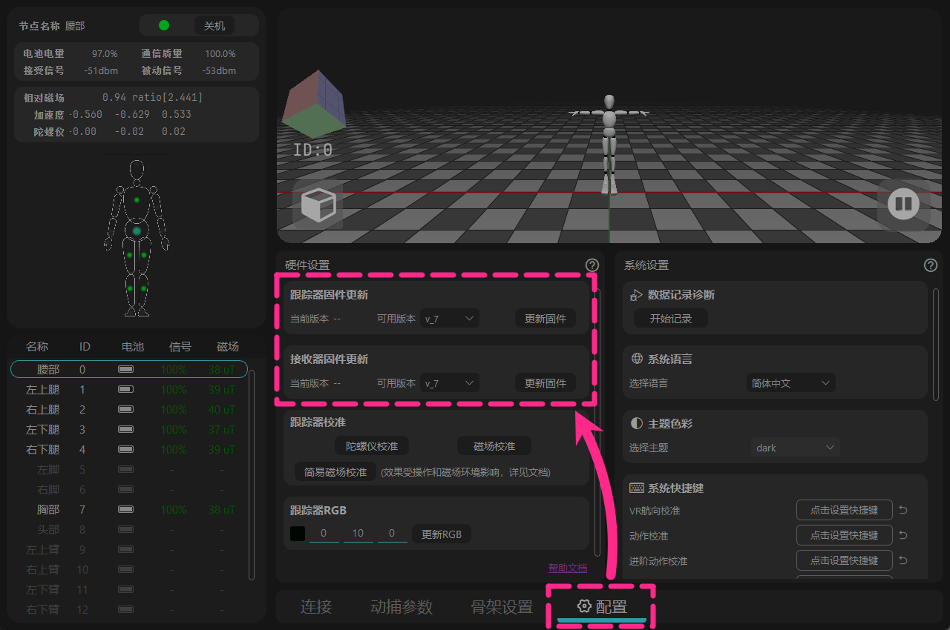Click the orientation cube in the viewport
Image resolution: width=950 pixels, height=630 pixels.
point(314,106)
